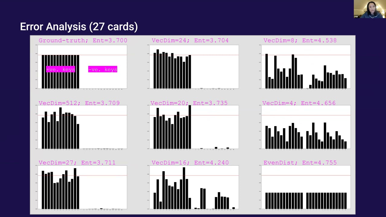Click the EvenDist histogram plot

pos(306,187)
